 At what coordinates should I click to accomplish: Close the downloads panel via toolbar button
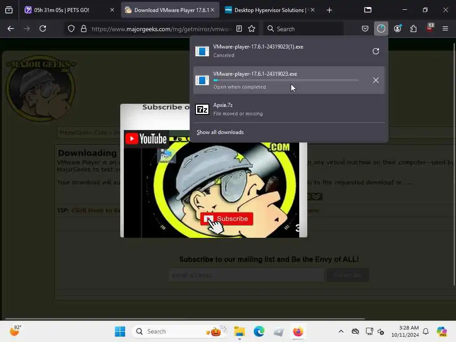[381, 28]
